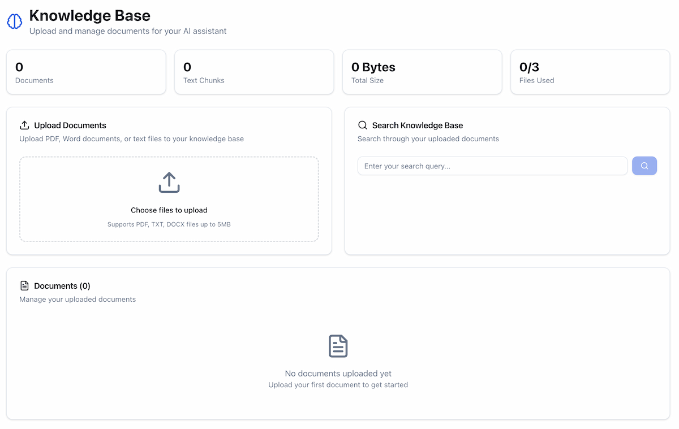Click inside the search query input field

492,166
